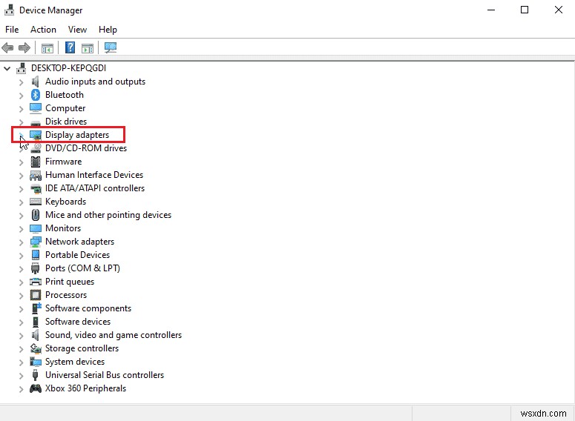Click the Computer category monitor icon
Image resolution: width=575 pixels, height=421 pixels.
tap(36, 108)
